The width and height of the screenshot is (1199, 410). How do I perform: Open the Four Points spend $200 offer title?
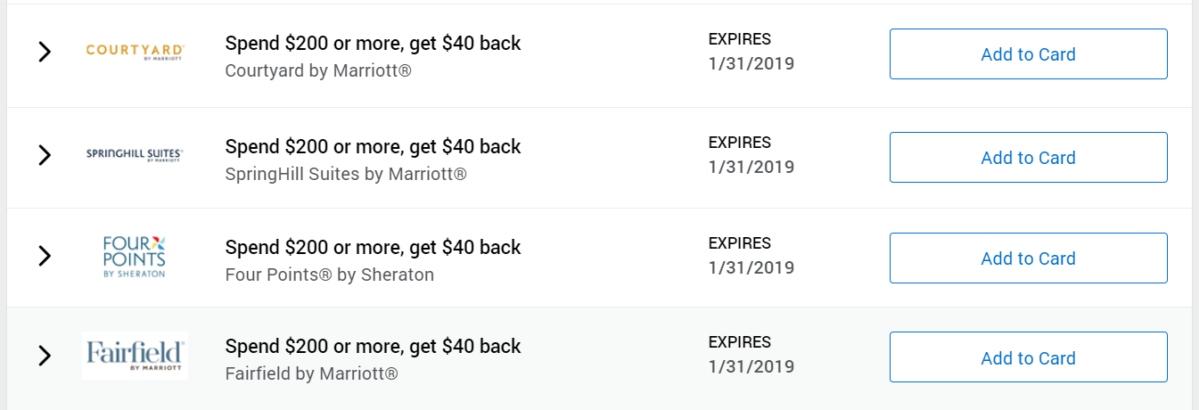[x=373, y=247]
